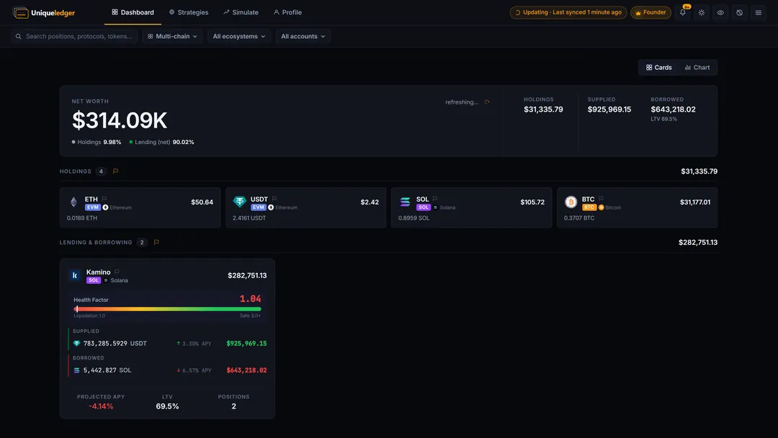Click the Health Factor 1.04 value
Viewport: 778px width, 438px height.
click(250, 299)
